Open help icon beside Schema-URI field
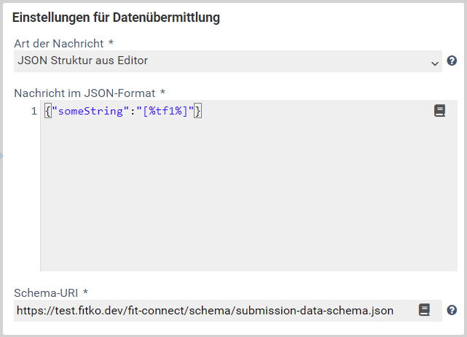This screenshot has height=337, width=467. coord(452,310)
